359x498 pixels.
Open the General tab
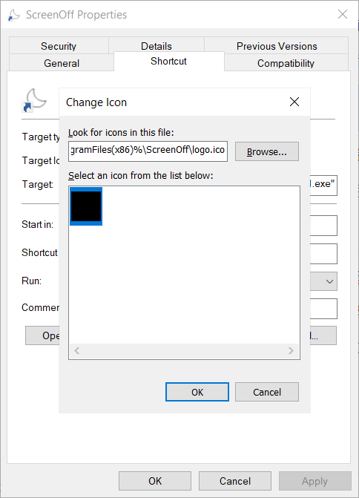[x=62, y=63]
